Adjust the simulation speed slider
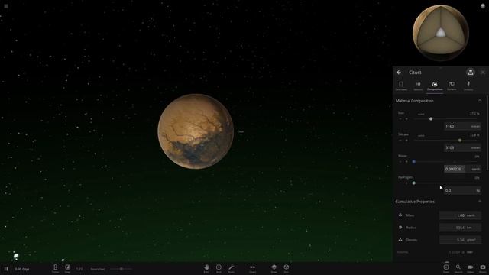The height and width of the screenshot is (275, 489). tap(121, 269)
